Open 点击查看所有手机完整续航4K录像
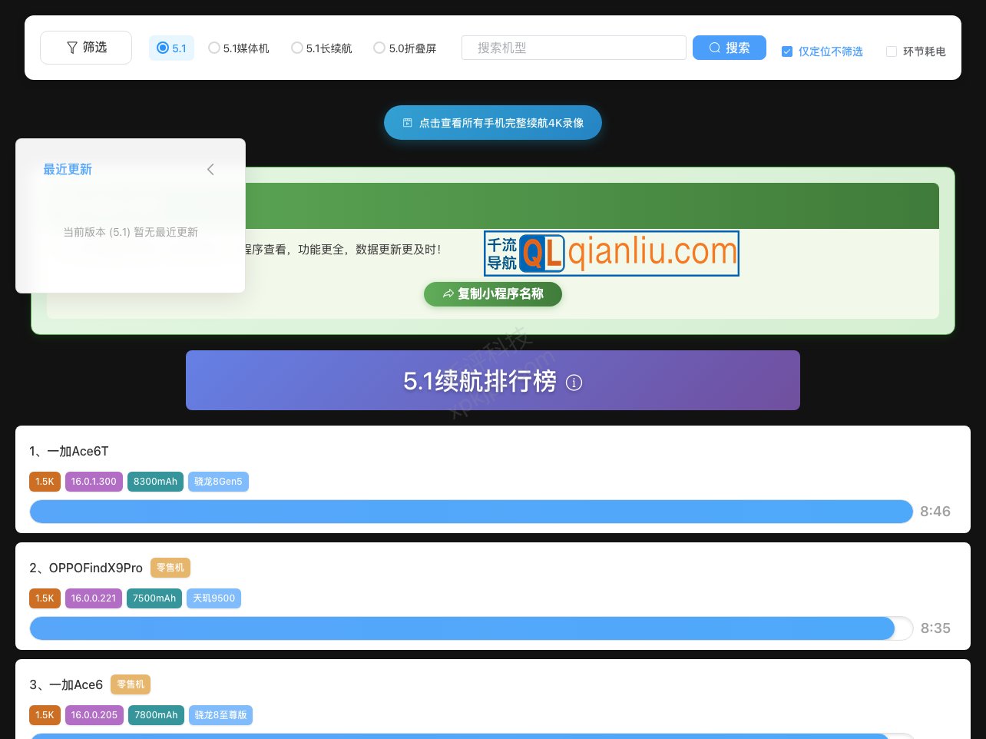The image size is (986, 739). click(493, 122)
